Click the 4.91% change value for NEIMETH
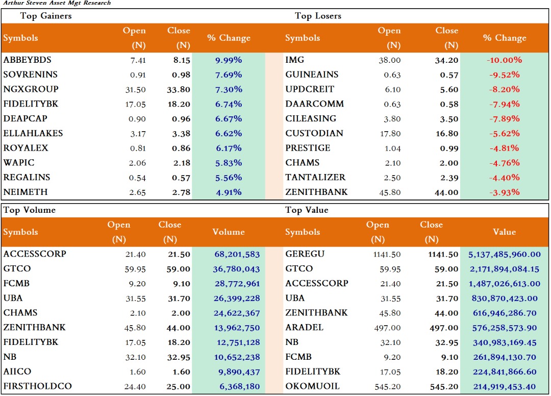The image size is (551, 396). pos(229,192)
